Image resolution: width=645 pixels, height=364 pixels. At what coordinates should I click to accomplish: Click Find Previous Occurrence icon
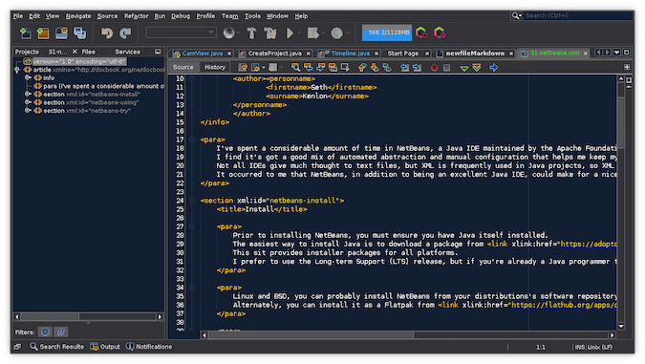[308, 68]
